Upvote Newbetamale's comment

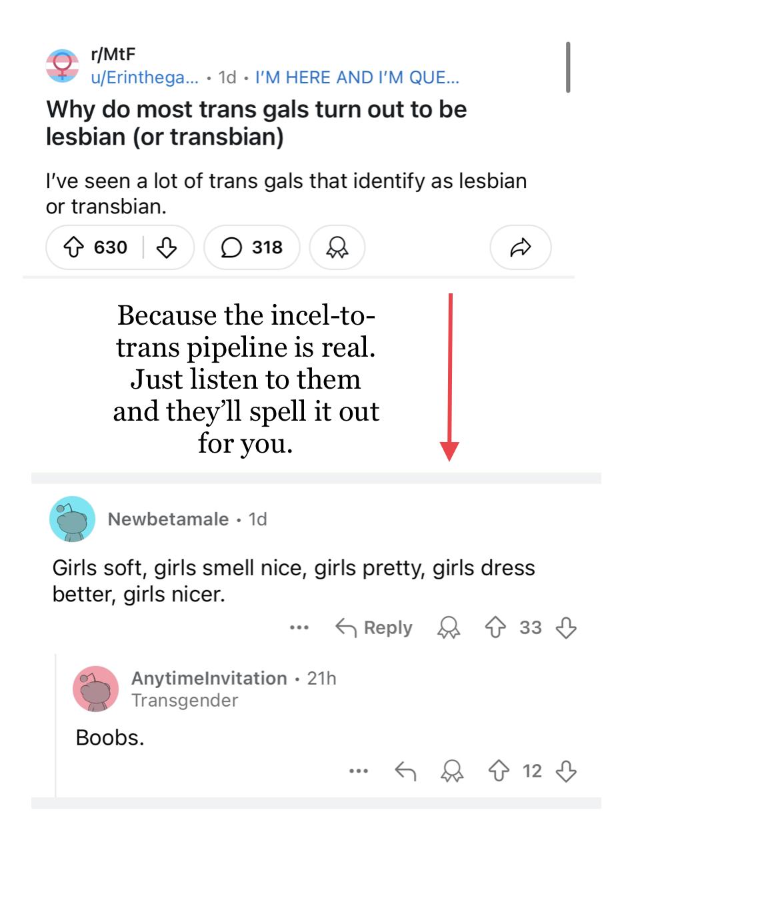[x=495, y=627]
